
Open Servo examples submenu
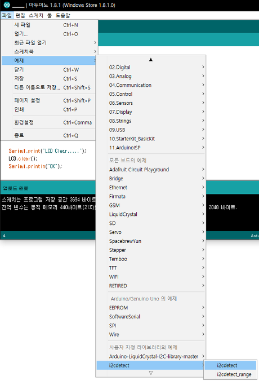pos(151,232)
